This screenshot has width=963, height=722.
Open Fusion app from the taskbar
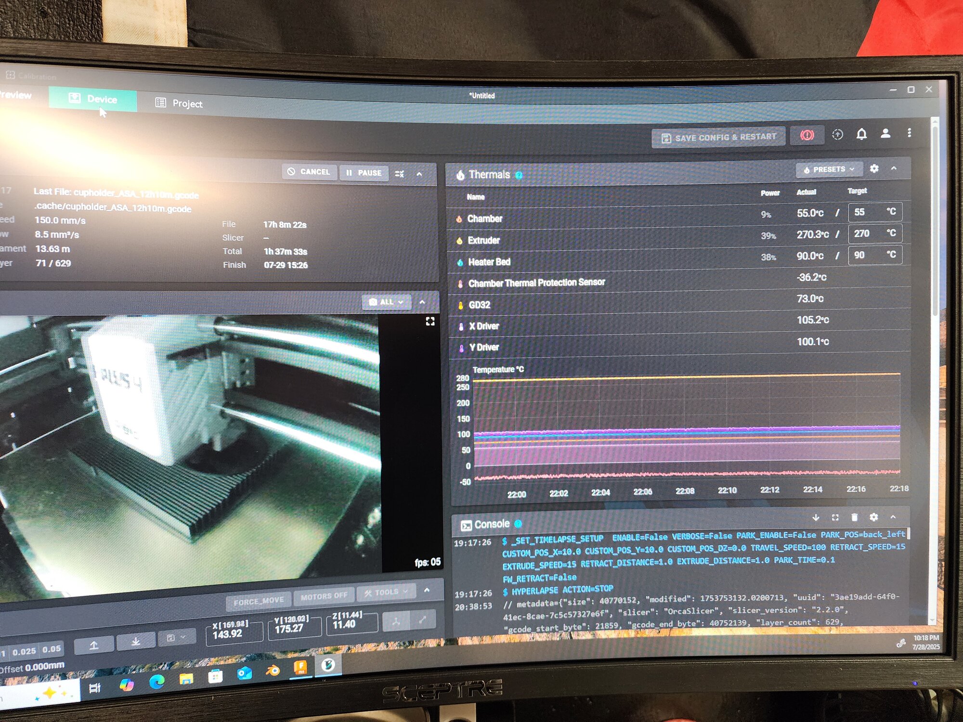click(x=300, y=667)
